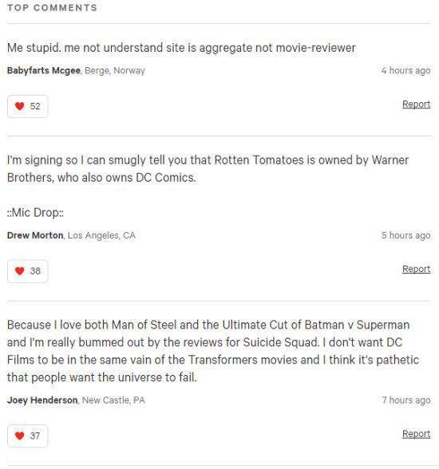Click the comment about Warner Brothers ownership
Image resolution: width=439 pixels, height=469 pixels.
208,169
